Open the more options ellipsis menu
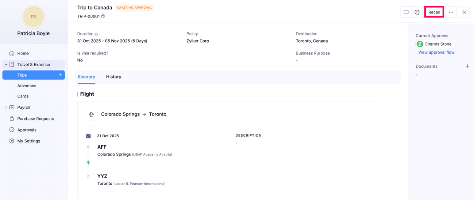The height and width of the screenshot is (200, 474). 451,12
